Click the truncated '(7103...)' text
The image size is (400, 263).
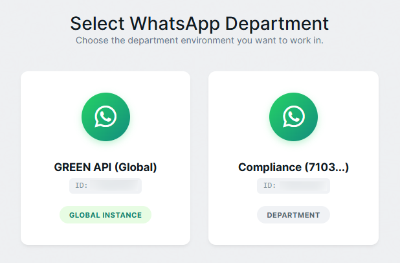click(x=328, y=167)
